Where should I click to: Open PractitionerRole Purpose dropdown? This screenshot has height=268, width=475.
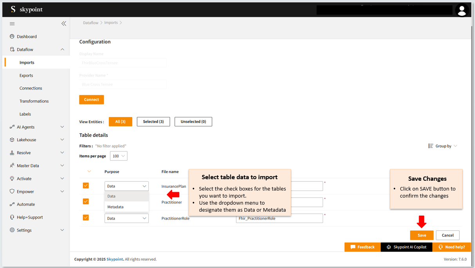tap(126, 218)
